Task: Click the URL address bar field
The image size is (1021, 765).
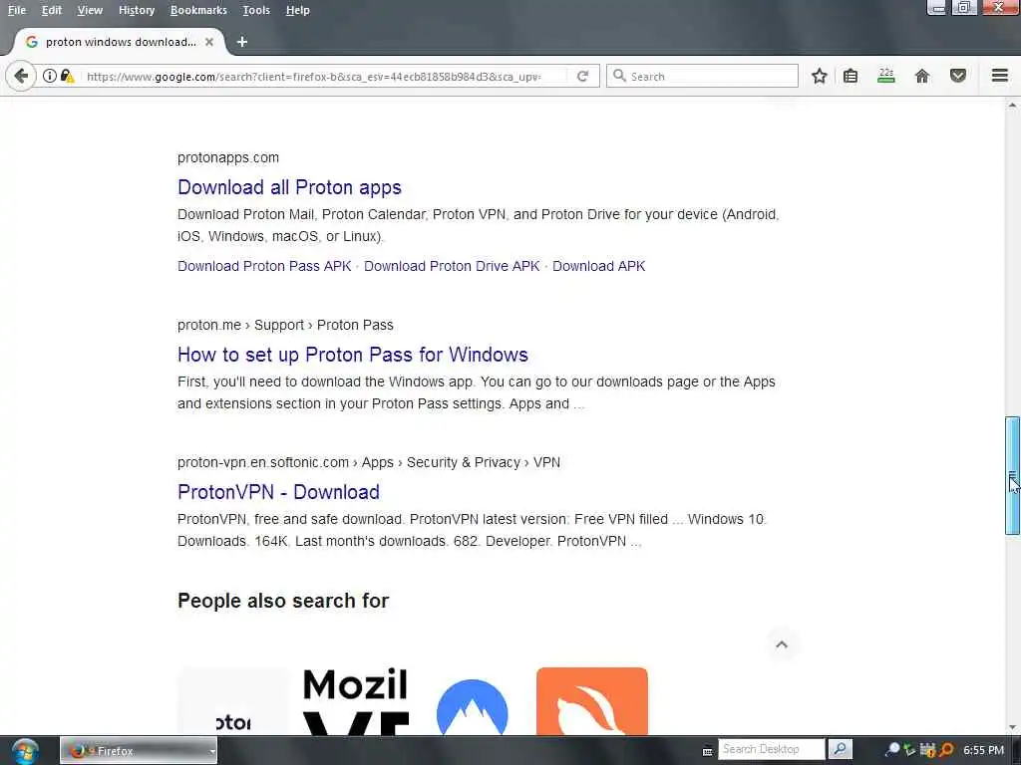Action: pyautogui.click(x=314, y=76)
